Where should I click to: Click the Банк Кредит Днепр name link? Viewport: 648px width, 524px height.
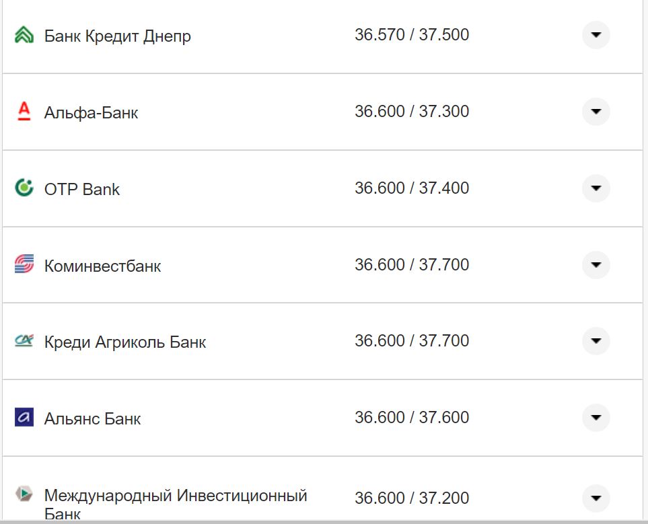click(118, 36)
